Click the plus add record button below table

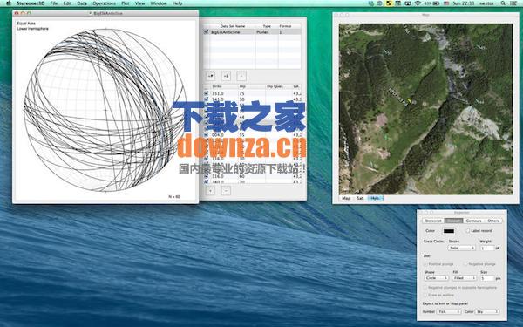tap(210, 190)
